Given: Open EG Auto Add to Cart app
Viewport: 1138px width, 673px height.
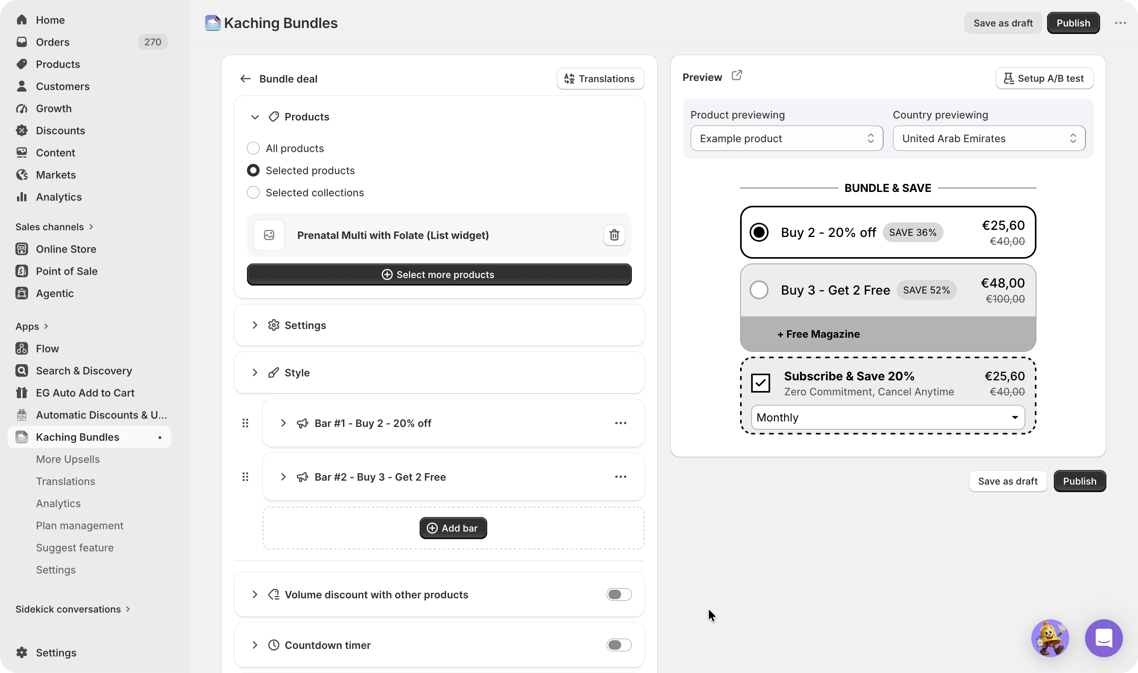Looking at the screenshot, I should click(x=85, y=393).
